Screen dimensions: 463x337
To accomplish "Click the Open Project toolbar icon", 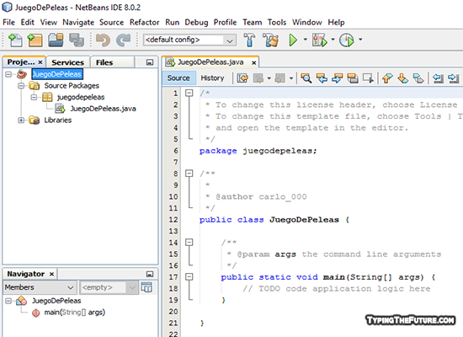I will 56,40.
